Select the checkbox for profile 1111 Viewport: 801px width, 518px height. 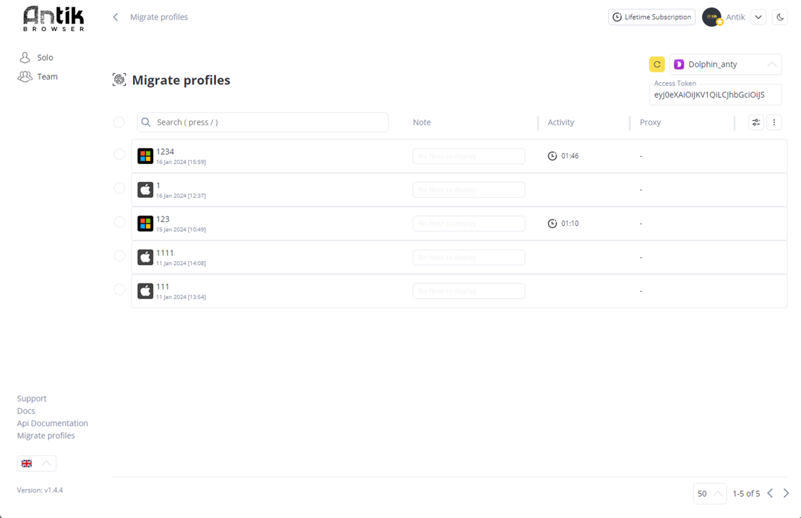pos(119,256)
